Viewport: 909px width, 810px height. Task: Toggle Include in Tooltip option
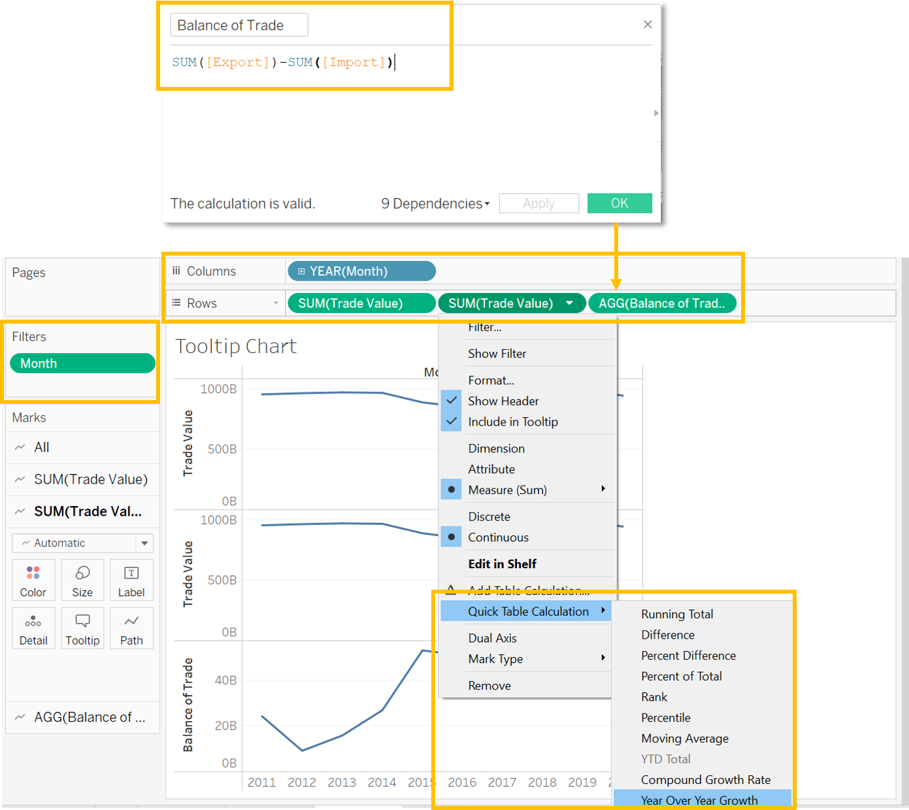[x=512, y=422]
